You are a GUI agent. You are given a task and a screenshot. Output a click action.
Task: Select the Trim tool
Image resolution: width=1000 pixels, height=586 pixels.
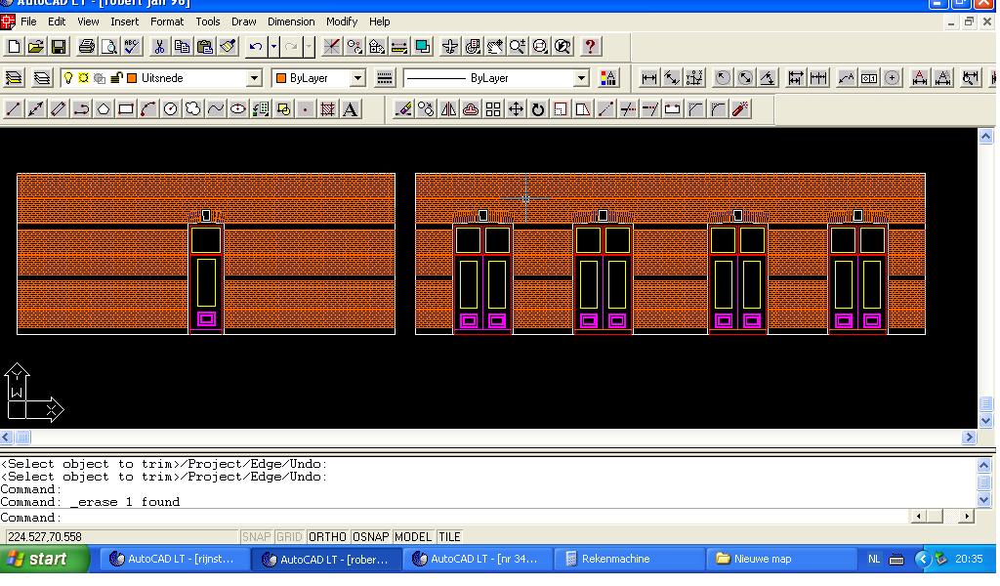tap(628, 109)
